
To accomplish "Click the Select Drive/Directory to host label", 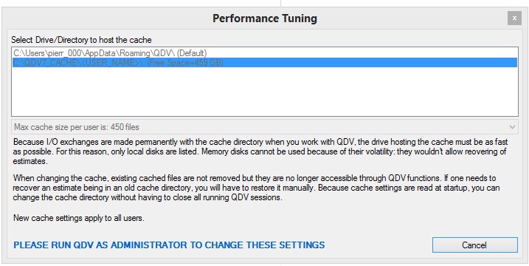I will 81,40.
